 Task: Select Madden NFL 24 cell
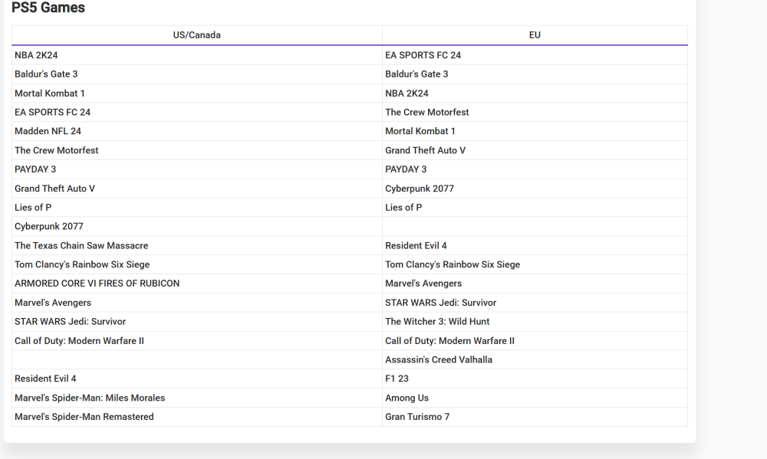point(48,131)
